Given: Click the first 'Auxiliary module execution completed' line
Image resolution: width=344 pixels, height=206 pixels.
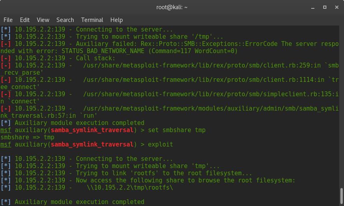Looking at the screenshot, I should pos(72,123).
